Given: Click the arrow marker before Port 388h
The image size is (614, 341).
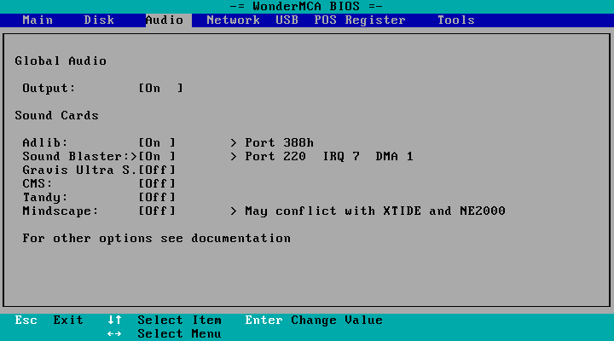Looking at the screenshot, I should click(234, 142).
